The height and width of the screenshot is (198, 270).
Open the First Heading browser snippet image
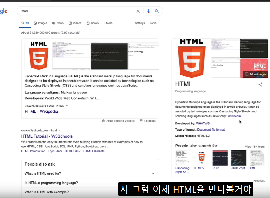coord(144,56)
